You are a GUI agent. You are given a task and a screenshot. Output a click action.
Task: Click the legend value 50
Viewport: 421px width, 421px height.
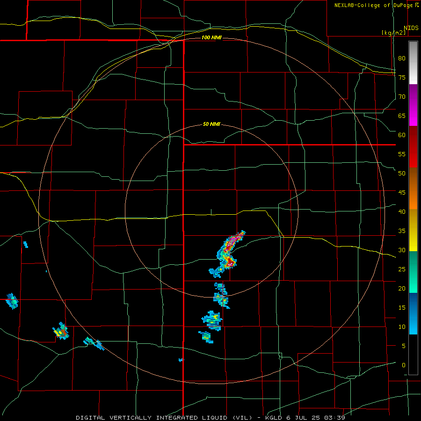(x=402, y=174)
